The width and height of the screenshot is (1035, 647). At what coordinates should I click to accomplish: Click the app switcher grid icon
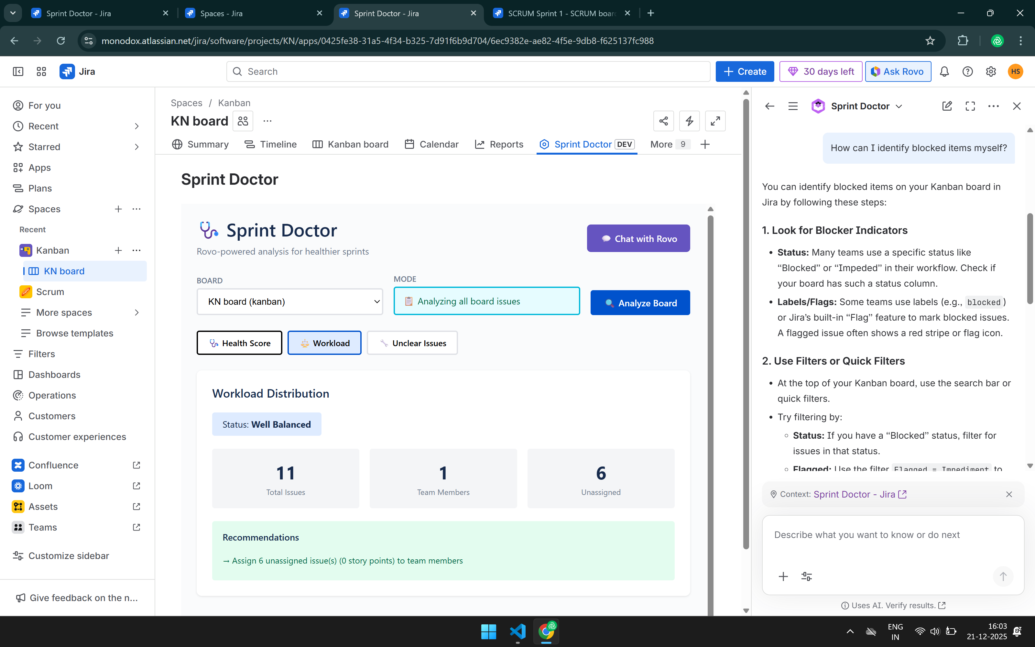point(41,71)
